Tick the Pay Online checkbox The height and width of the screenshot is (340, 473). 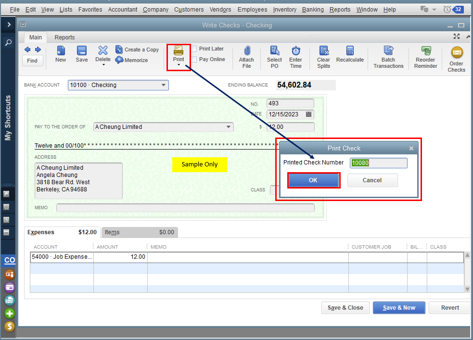tap(194, 60)
